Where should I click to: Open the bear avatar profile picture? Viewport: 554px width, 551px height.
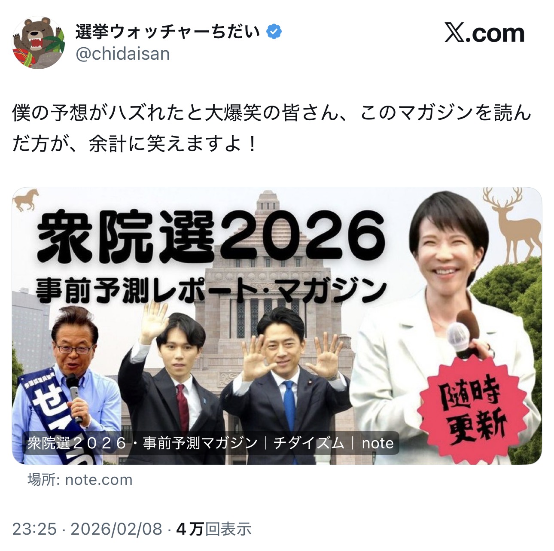tap(39, 43)
